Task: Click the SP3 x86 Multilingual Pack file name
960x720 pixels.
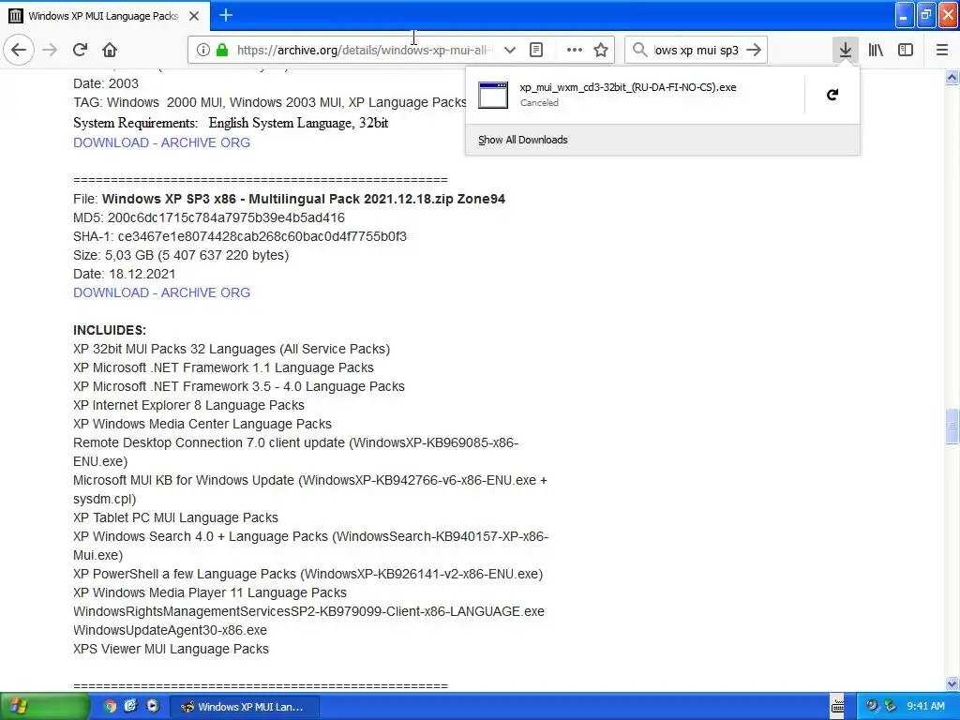Action: coord(304,199)
